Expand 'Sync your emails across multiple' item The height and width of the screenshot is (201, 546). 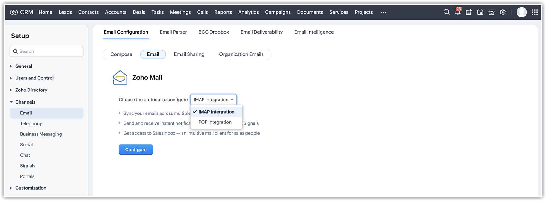tap(120, 113)
